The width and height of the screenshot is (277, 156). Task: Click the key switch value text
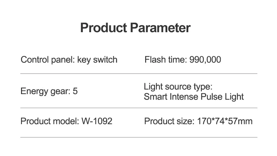97,60
